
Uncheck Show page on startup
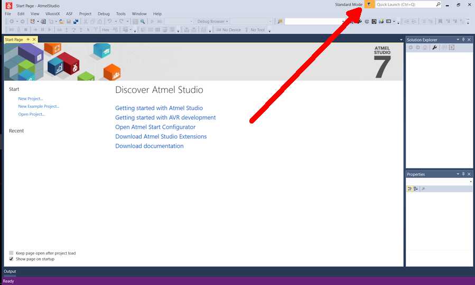click(x=11, y=259)
